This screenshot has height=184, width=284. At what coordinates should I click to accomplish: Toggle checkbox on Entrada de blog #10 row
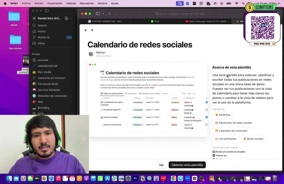(207, 110)
